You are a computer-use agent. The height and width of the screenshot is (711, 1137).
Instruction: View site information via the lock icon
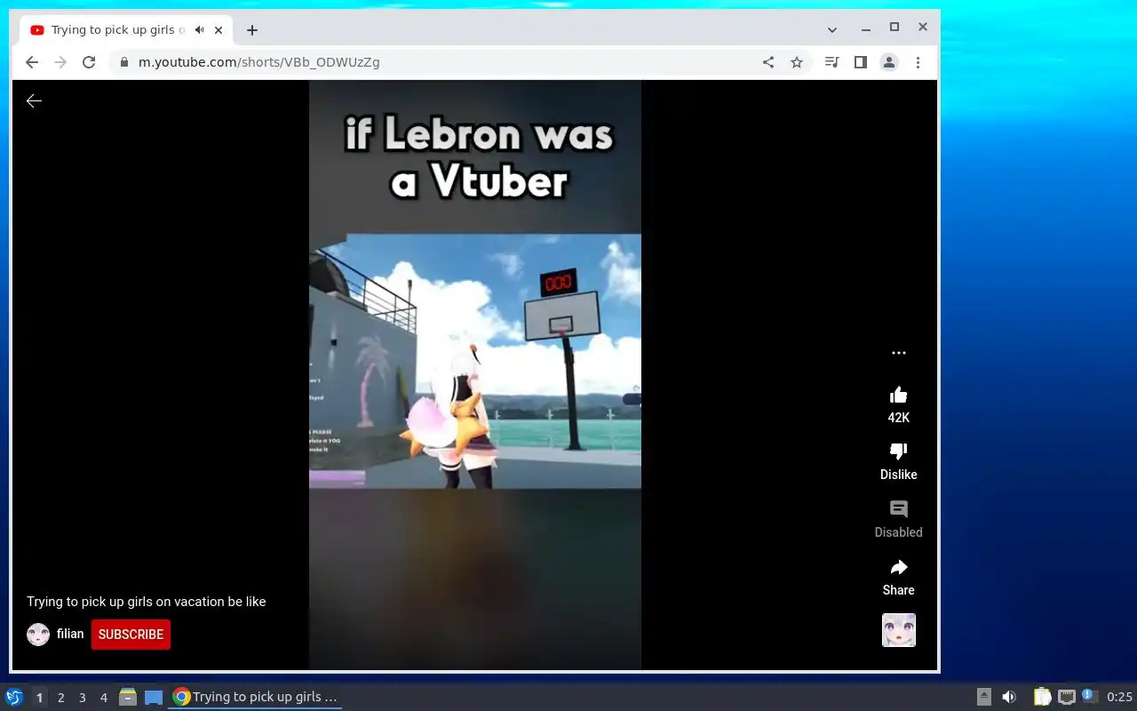pyautogui.click(x=123, y=62)
